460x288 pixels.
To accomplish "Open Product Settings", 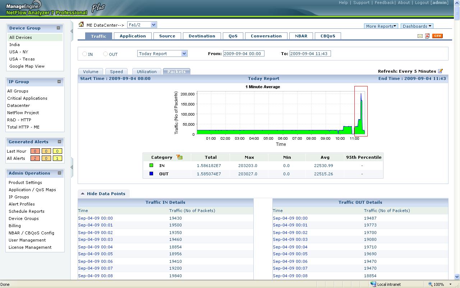I will coord(25,183).
